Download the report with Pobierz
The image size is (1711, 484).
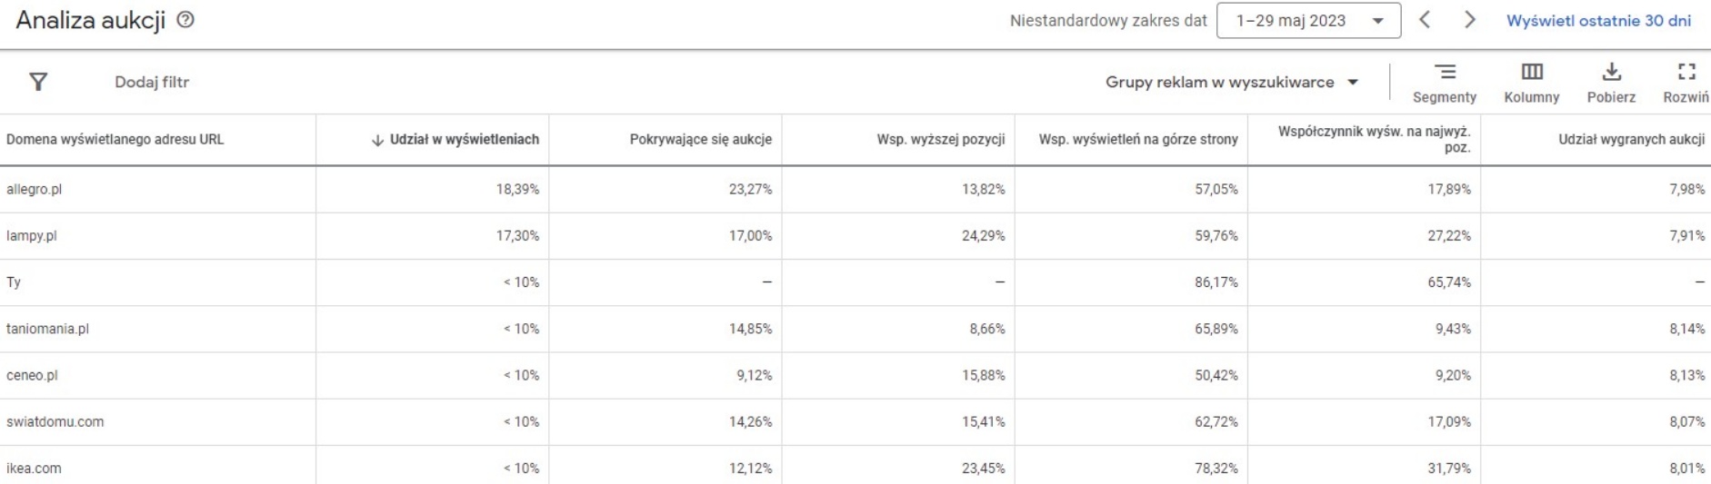1611,82
